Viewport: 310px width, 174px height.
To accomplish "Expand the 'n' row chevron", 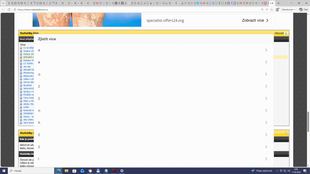I will click(x=266, y=111).
